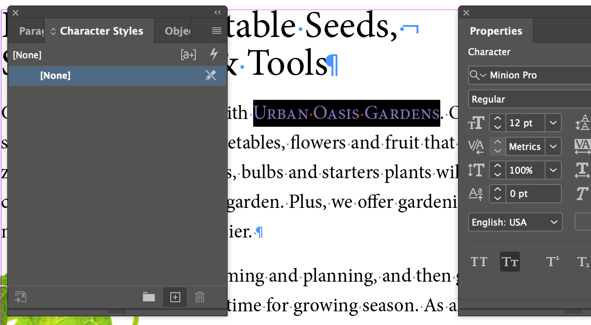
Task: Open the vertical scale dropdown
Action: coord(553,170)
